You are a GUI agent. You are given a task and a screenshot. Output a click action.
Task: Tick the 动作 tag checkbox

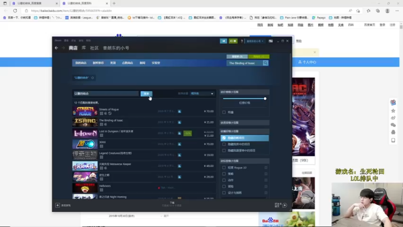(x=224, y=180)
